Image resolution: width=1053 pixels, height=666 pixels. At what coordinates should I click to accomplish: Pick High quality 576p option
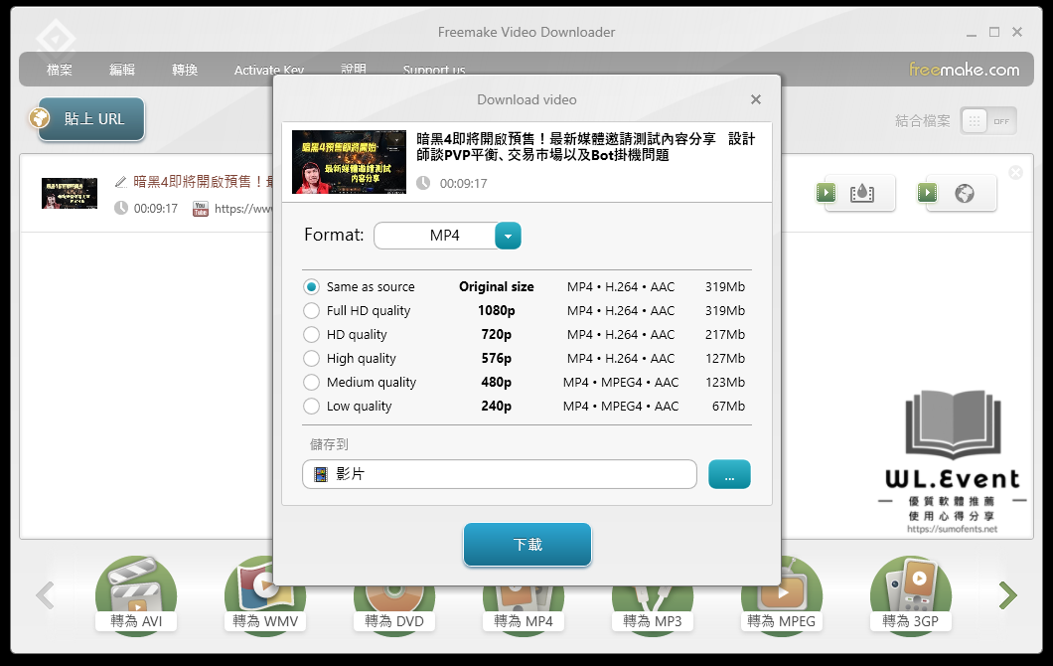(x=311, y=358)
